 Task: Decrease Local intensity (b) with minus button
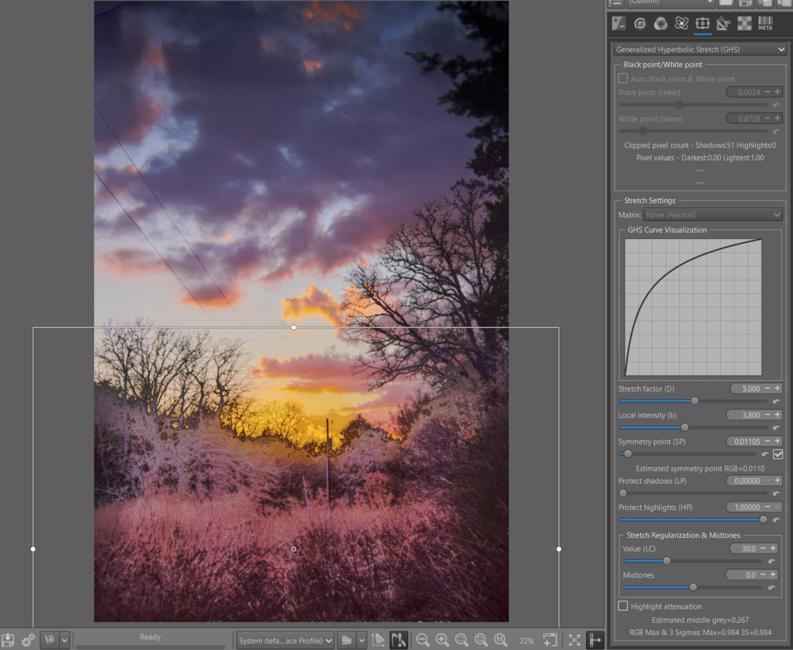point(767,415)
